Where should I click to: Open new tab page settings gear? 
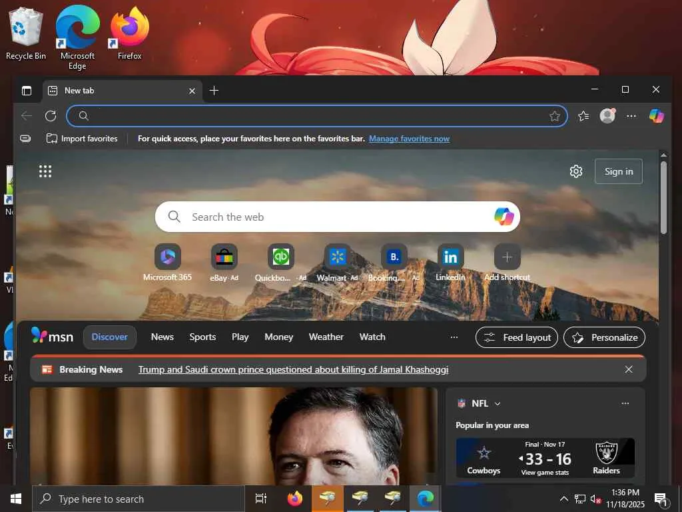click(x=576, y=171)
